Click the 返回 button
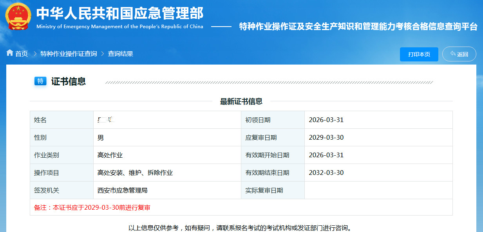 (459, 54)
